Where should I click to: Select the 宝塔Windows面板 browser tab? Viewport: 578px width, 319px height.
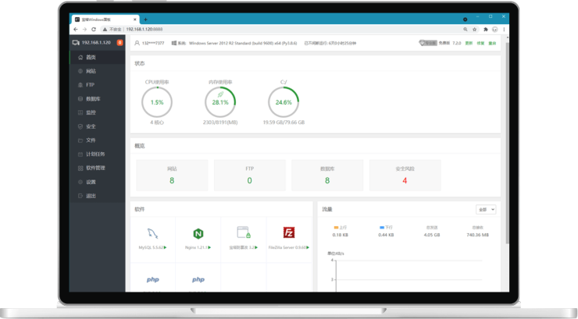tap(105, 19)
